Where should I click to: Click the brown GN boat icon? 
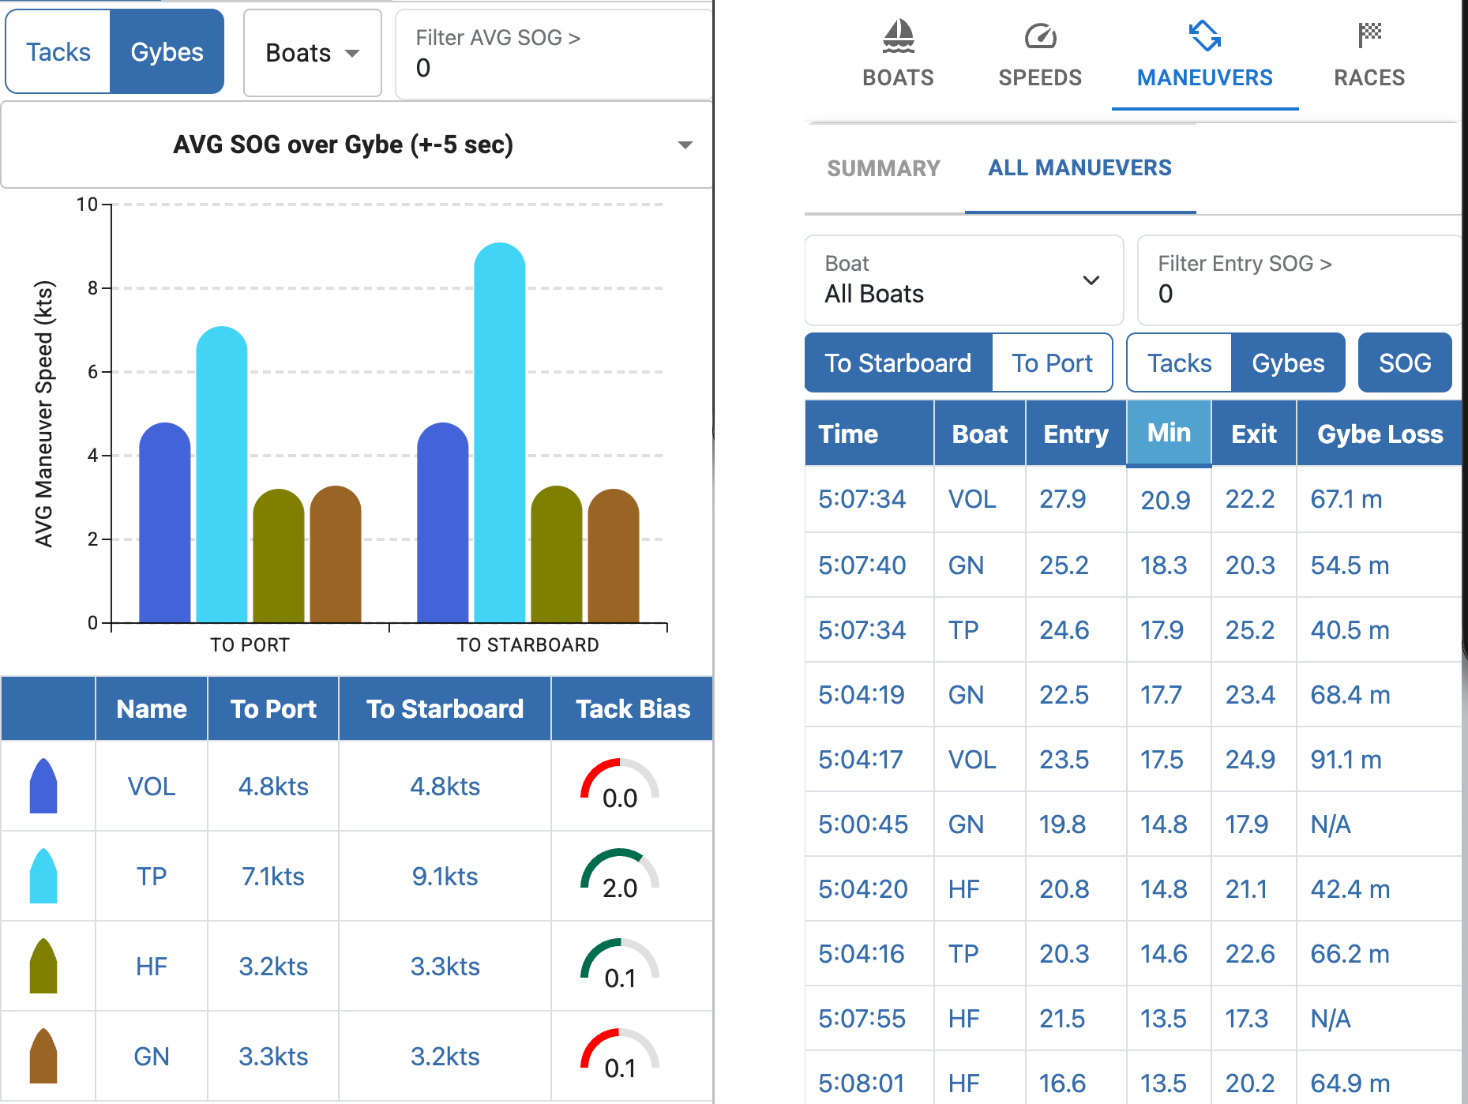(x=43, y=1056)
